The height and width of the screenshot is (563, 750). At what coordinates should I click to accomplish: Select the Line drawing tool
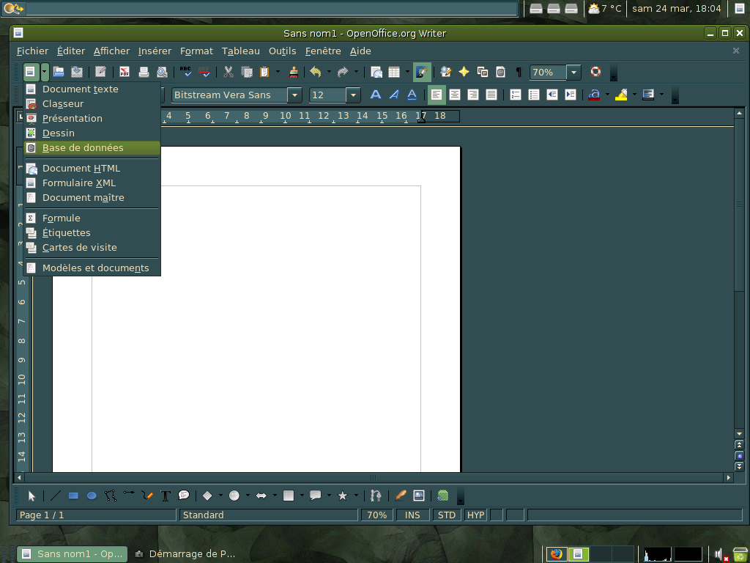[x=55, y=496]
